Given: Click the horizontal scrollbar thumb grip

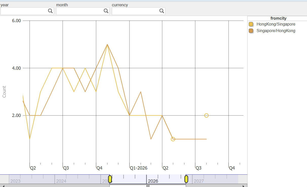Looking at the screenshot, I should [148, 186].
